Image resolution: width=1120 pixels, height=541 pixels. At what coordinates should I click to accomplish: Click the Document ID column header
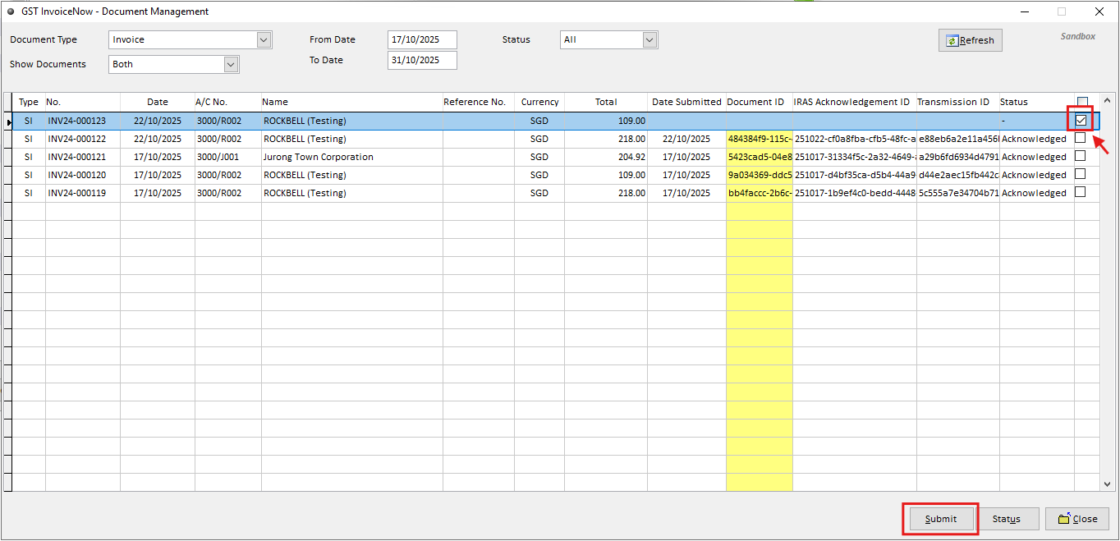[759, 102]
